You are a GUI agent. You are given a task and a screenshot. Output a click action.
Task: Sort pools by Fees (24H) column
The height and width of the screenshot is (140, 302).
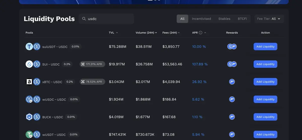pyautogui.click(x=171, y=33)
